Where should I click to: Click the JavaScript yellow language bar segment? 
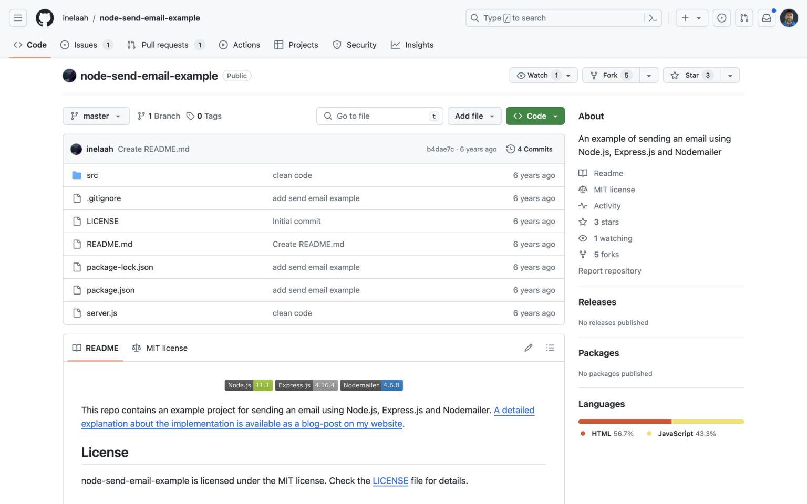[708, 422]
